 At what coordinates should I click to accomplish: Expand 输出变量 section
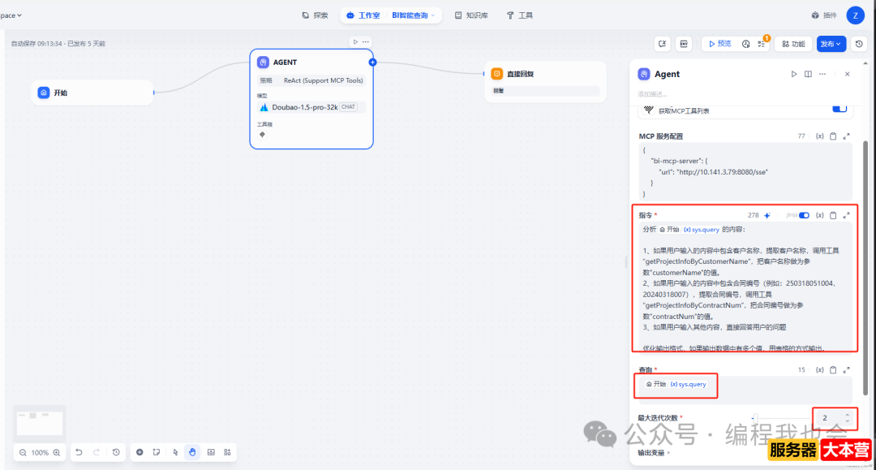tap(655, 453)
